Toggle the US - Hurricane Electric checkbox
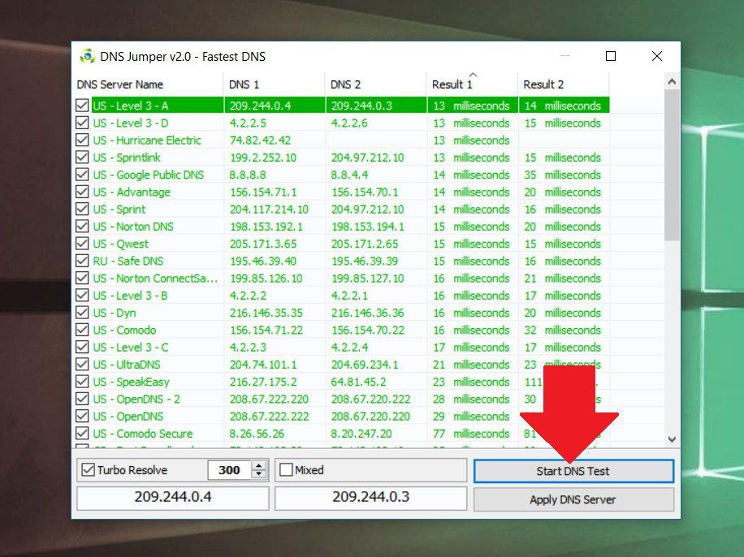The height and width of the screenshot is (557, 744). point(82,140)
